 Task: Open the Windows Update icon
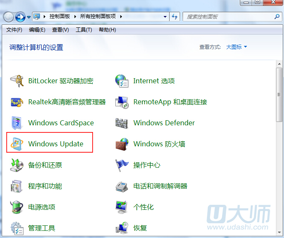(16, 144)
